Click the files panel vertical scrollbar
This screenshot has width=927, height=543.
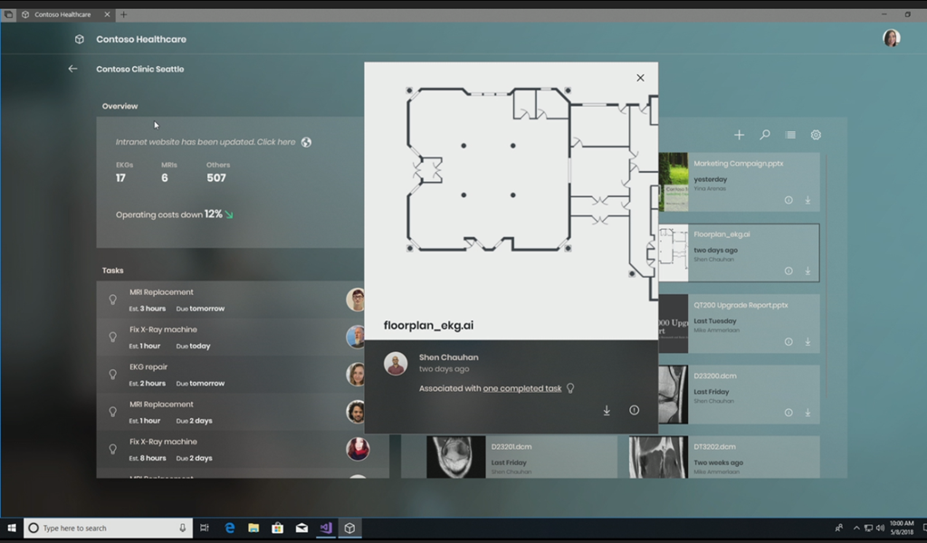pos(826,275)
